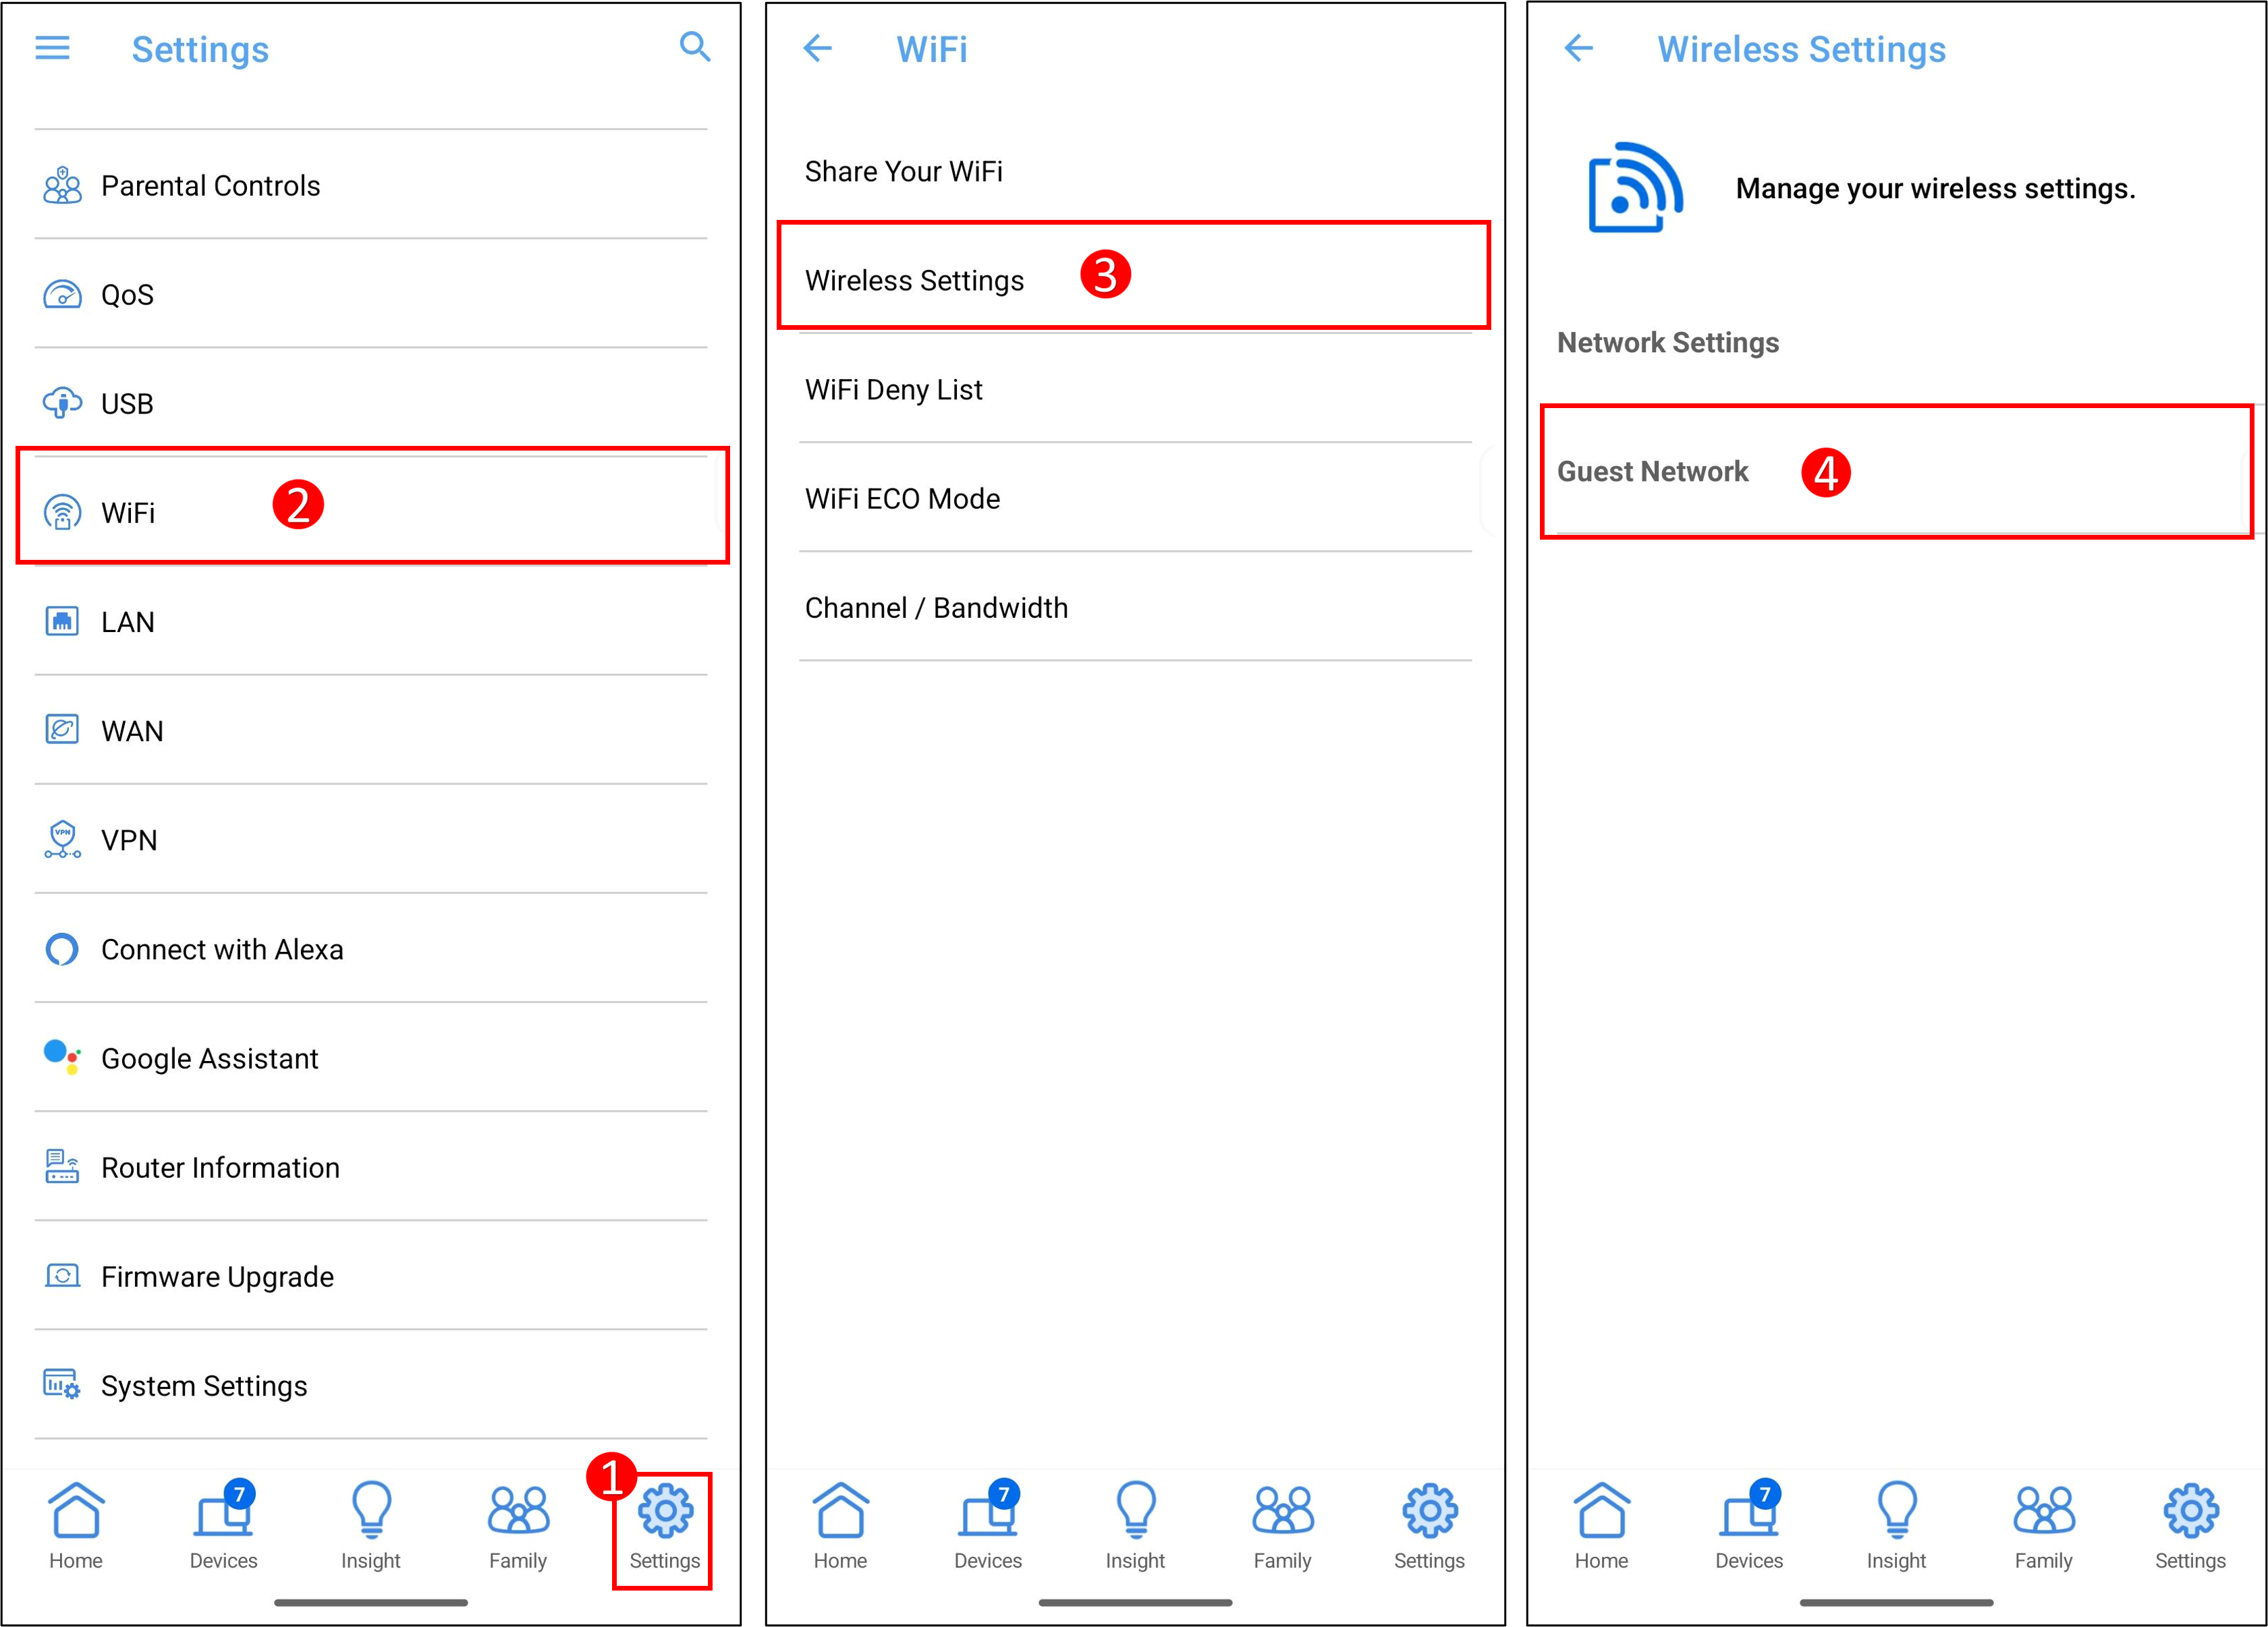Open the hamburger menu in Settings
The image size is (2268, 1627).
[x=52, y=48]
